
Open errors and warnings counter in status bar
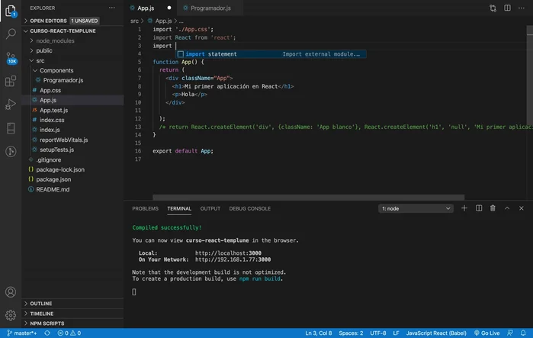click(x=69, y=333)
